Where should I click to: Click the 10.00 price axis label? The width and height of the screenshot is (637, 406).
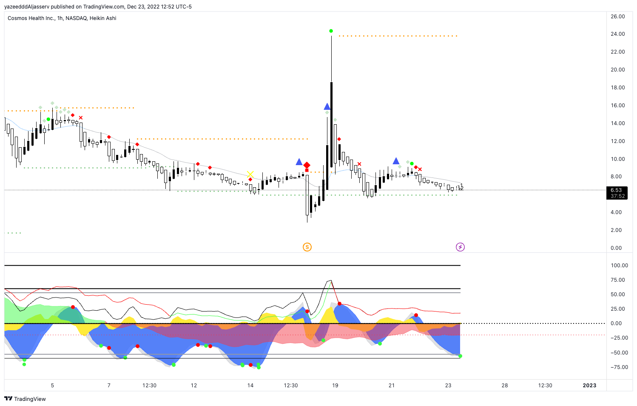617,159
